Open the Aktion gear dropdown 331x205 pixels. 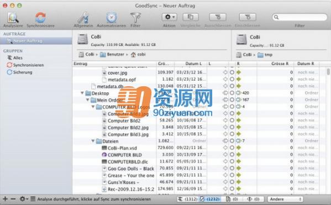tap(169, 17)
